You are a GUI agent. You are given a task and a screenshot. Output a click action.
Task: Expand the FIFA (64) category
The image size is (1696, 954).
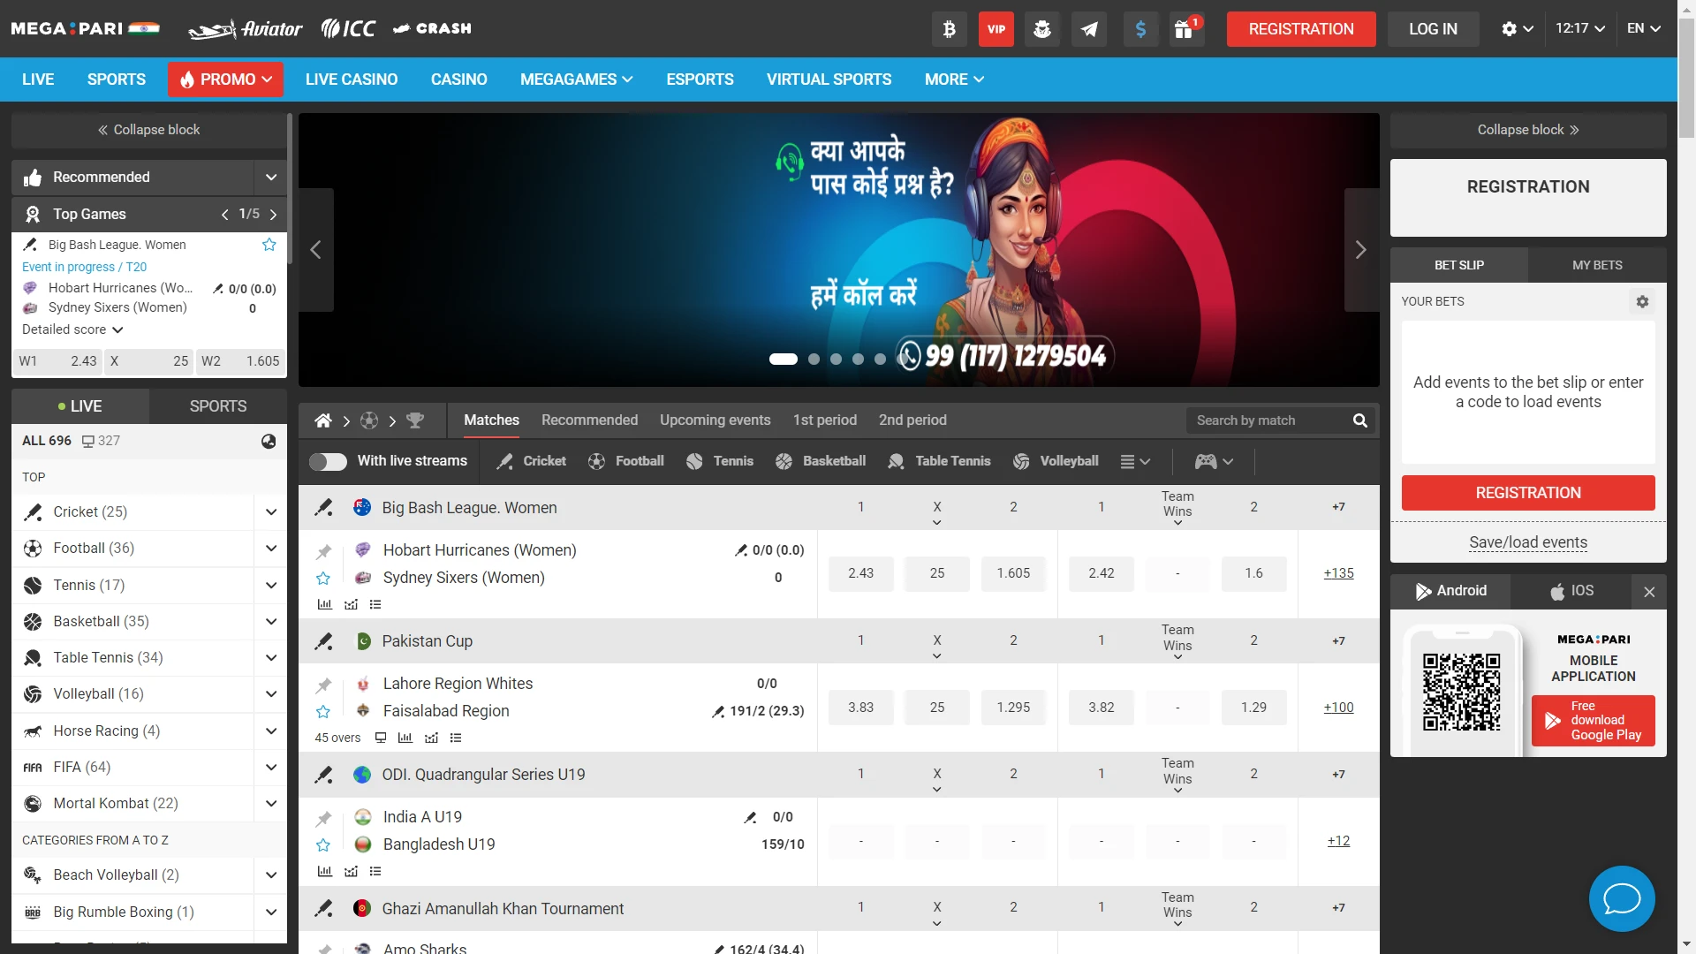271,768
